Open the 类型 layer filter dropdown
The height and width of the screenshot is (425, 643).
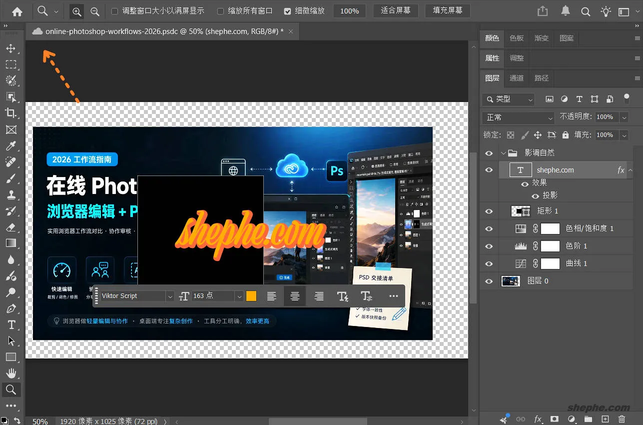tap(509, 99)
